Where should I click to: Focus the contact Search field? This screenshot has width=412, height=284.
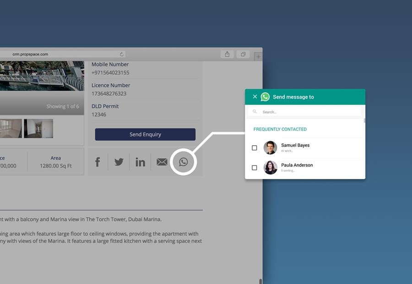304,112
